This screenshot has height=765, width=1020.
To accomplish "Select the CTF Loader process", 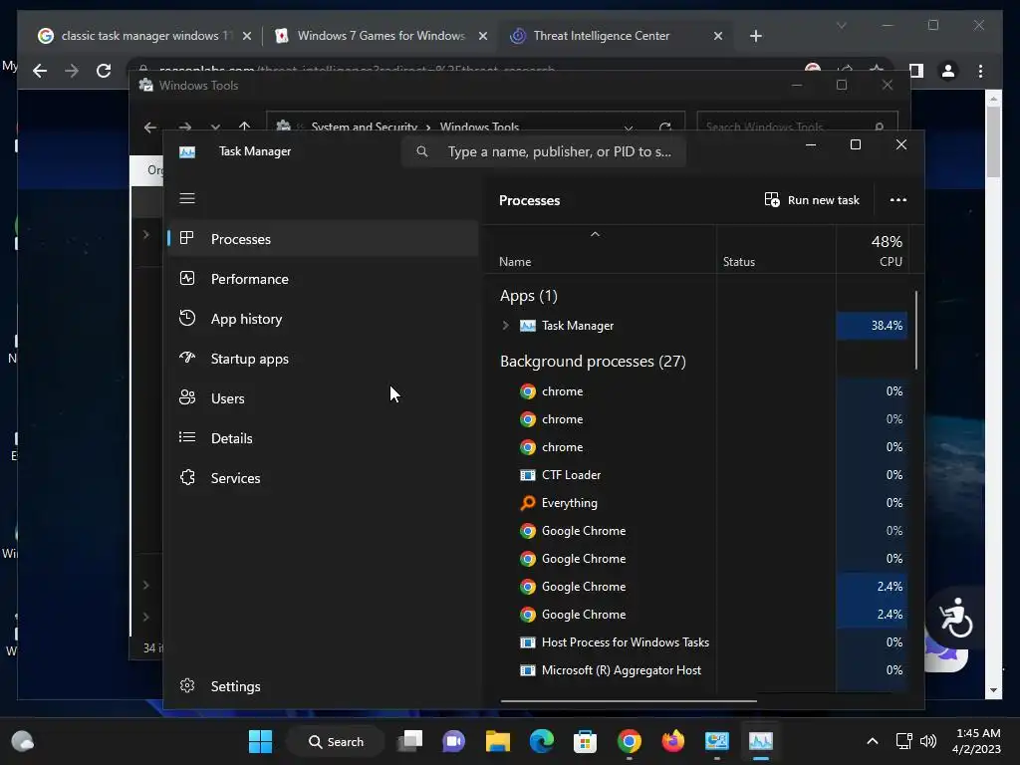I will coord(696,475).
